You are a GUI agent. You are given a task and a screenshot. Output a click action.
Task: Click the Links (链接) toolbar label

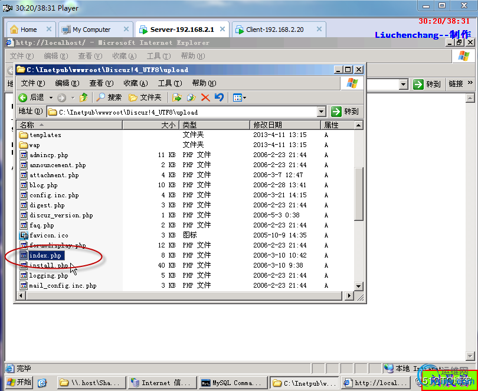[x=456, y=83]
